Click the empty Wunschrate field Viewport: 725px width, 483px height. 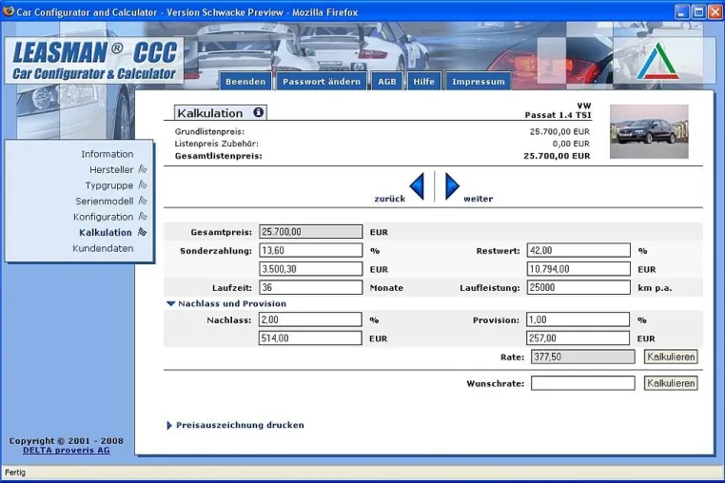[583, 383]
